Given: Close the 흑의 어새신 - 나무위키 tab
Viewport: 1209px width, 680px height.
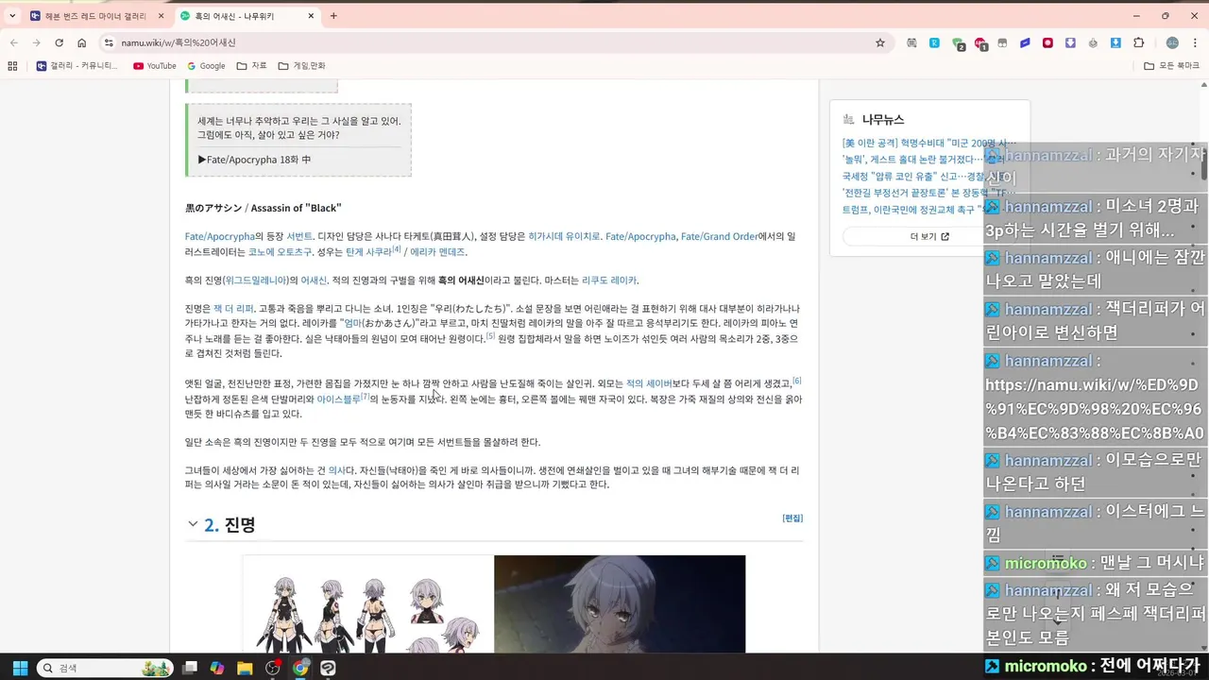Looking at the screenshot, I should coord(311,16).
